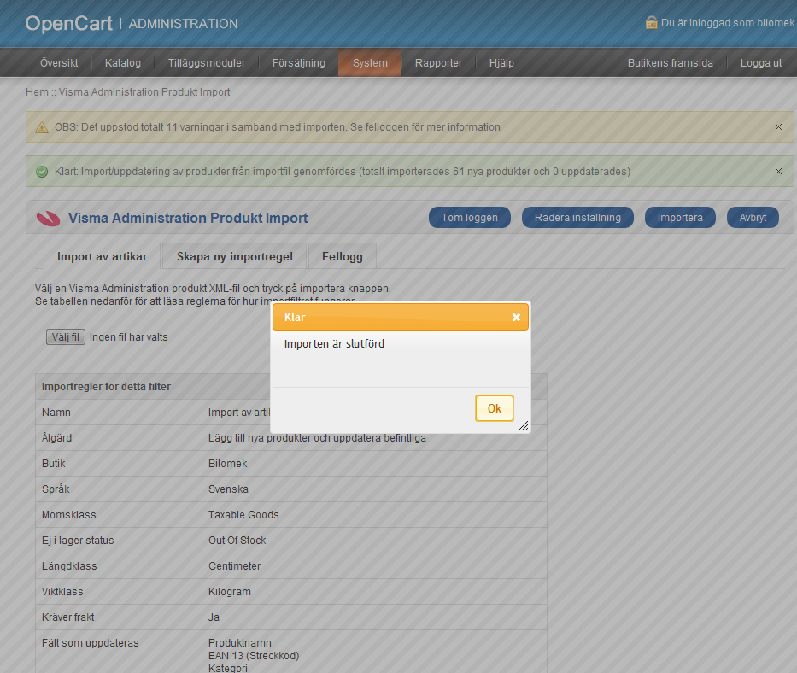Switch to the Fellogg tab

(x=343, y=256)
